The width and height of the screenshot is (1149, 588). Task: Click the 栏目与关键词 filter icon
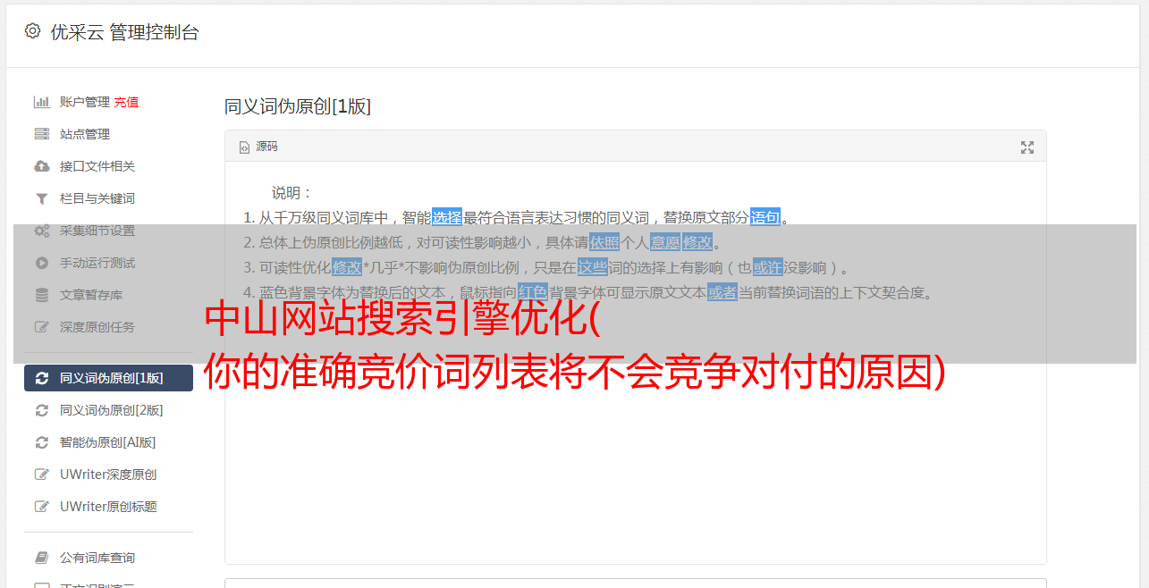[42, 198]
